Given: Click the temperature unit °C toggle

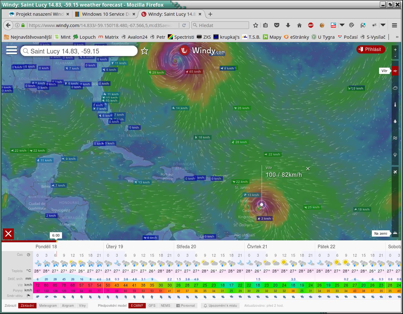Looking at the screenshot, I should 28,271.
